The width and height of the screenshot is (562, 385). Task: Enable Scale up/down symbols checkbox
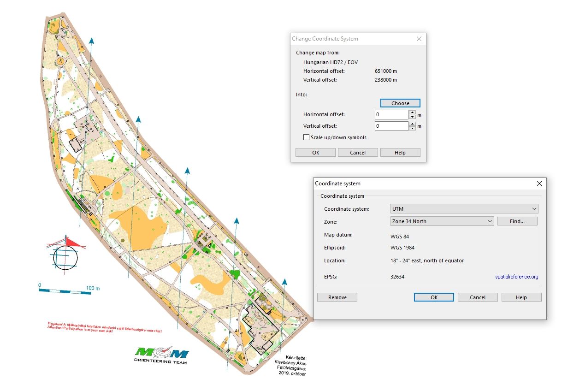click(306, 137)
